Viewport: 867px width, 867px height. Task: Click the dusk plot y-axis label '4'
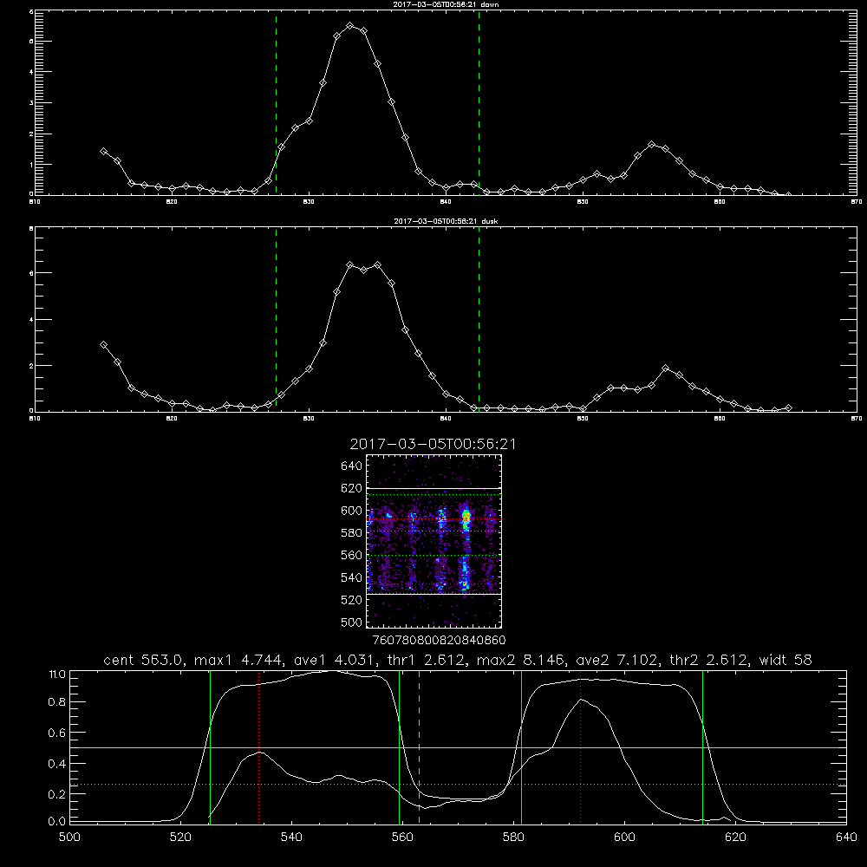[31, 320]
